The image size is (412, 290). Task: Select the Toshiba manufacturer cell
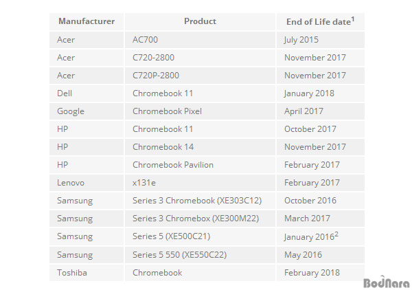click(x=73, y=272)
